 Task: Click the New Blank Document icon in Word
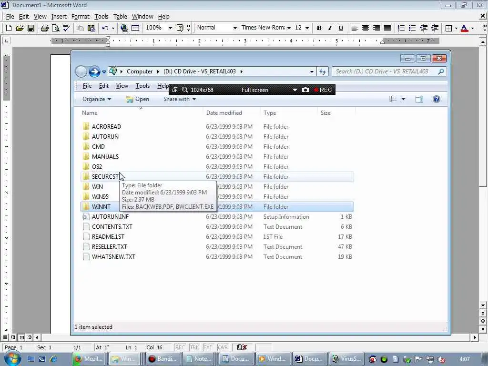click(x=9, y=28)
